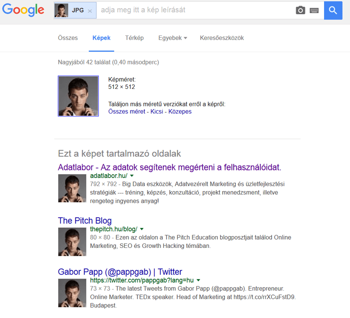This screenshot has width=350, height=318.
Task: Open the Adatlabor result title
Action: (x=169, y=167)
